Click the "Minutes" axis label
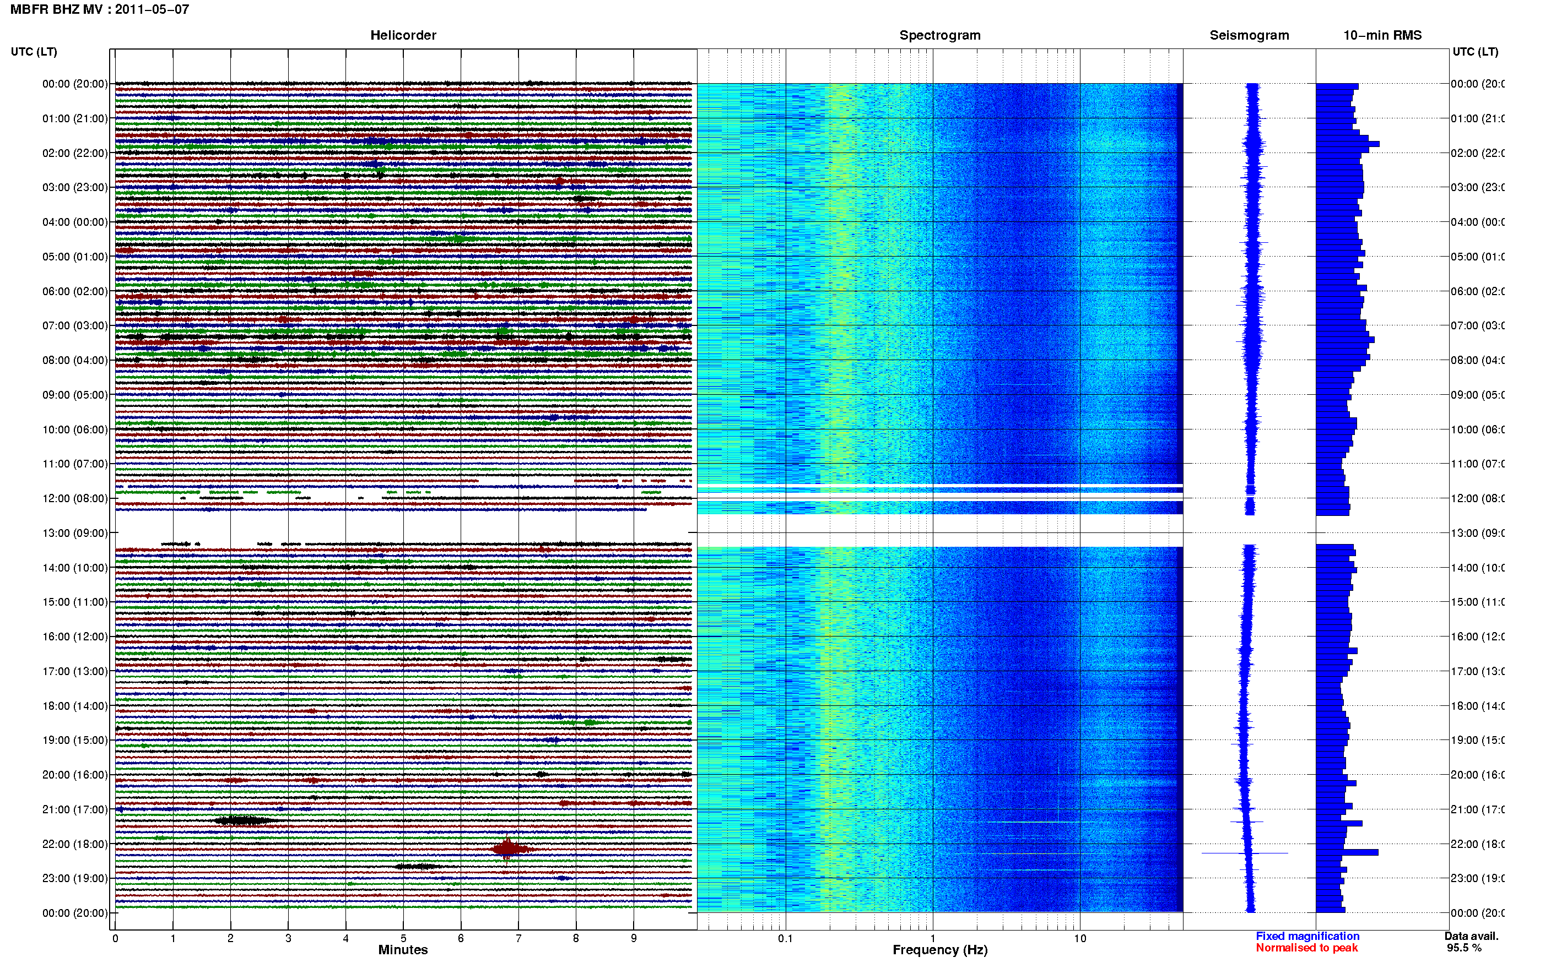Viewport: 1567px width, 979px height. [x=403, y=950]
